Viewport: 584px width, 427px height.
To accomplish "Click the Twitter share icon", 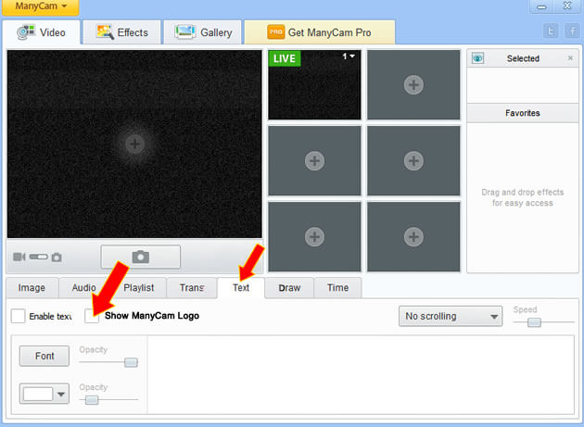I will (x=551, y=31).
